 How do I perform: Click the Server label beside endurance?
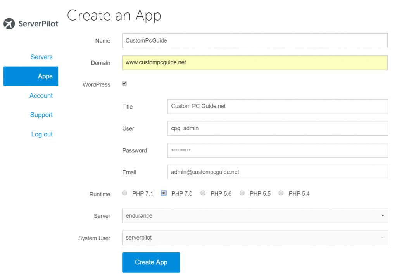coord(102,216)
